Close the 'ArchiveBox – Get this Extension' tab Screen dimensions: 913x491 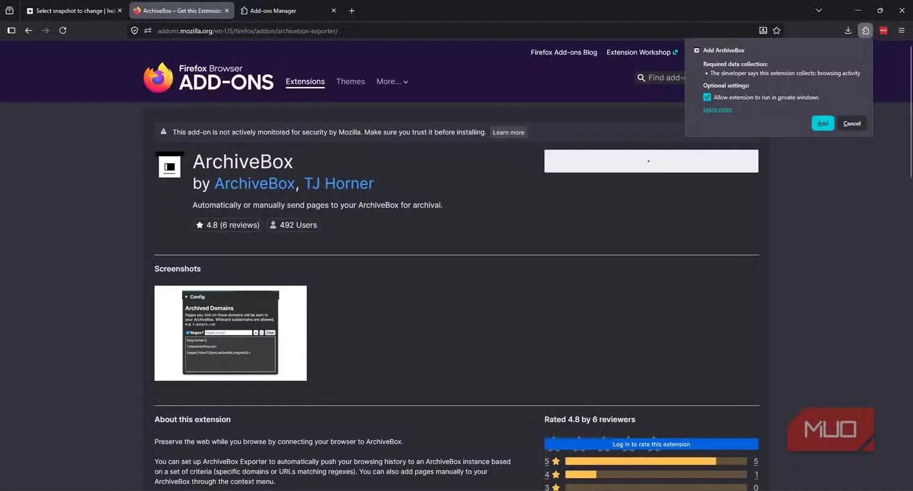point(227,10)
